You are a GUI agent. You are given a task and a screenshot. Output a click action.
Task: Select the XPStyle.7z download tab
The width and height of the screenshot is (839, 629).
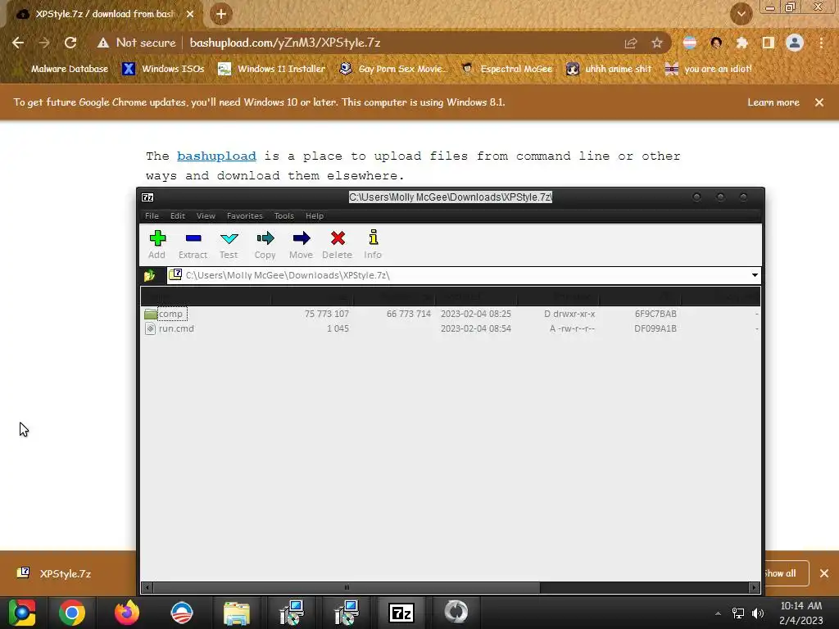(x=104, y=14)
